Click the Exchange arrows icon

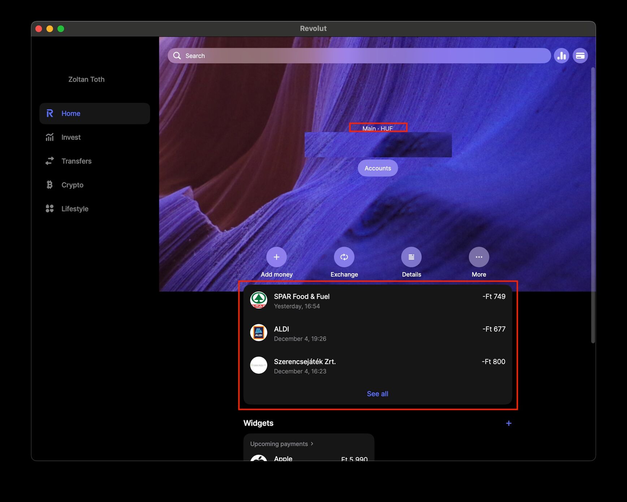(x=344, y=257)
